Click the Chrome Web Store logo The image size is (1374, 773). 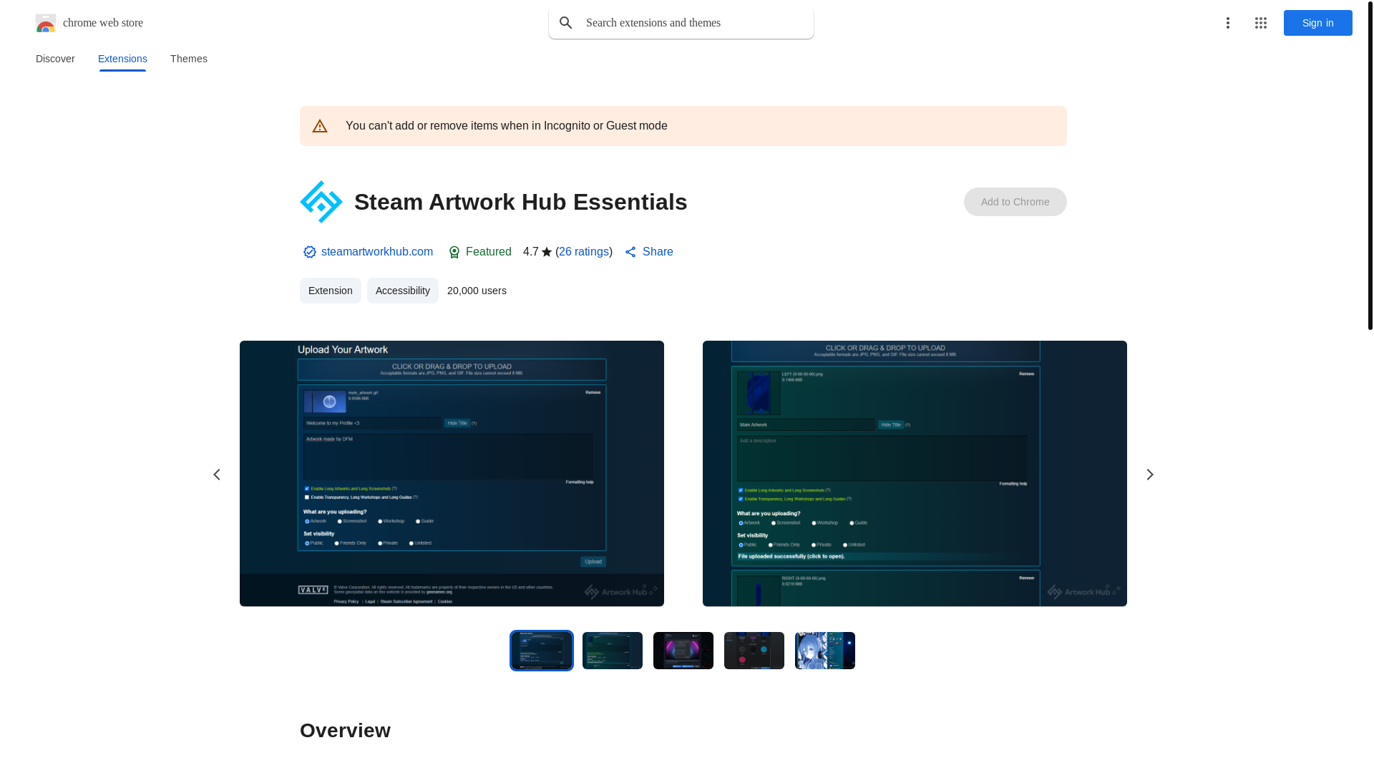tap(46, 23)
